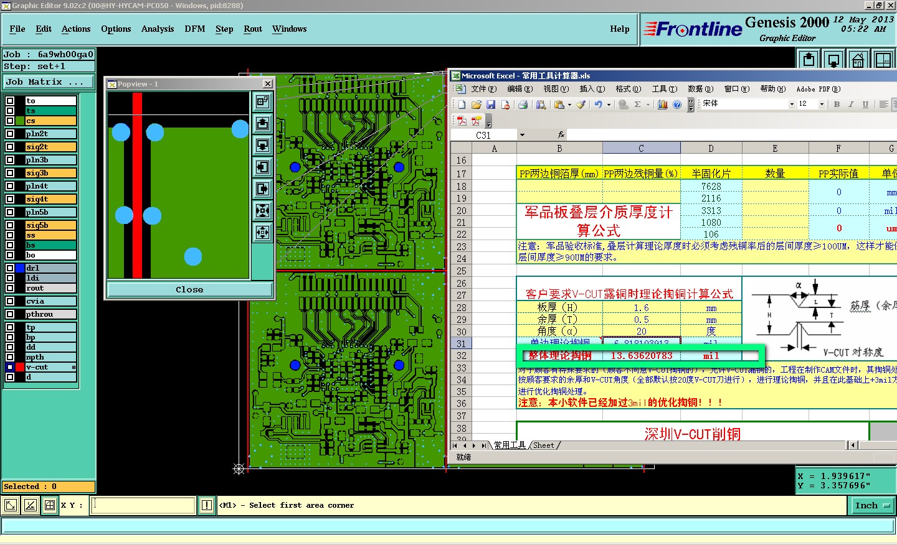
Task: Click the Adobe PDF convert icon
Action: click(x=462, y=121)
